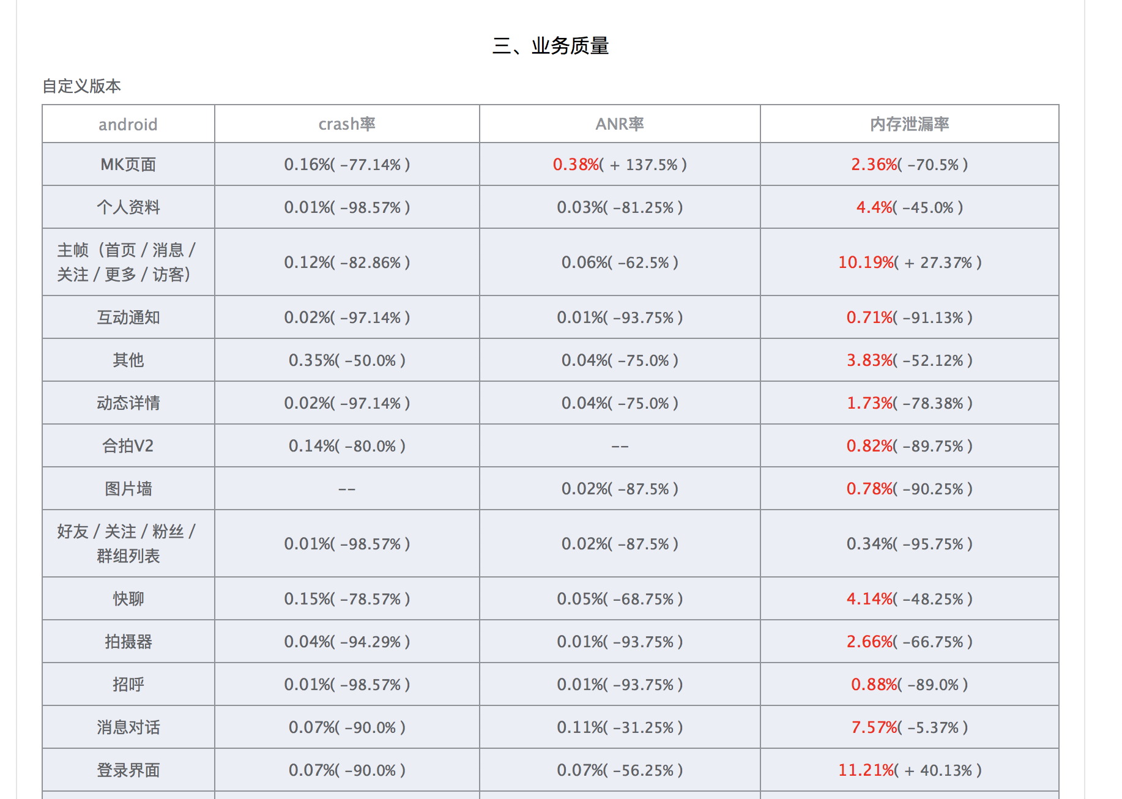Click red ANR value 0.38% for MK页面

(575, 165)
